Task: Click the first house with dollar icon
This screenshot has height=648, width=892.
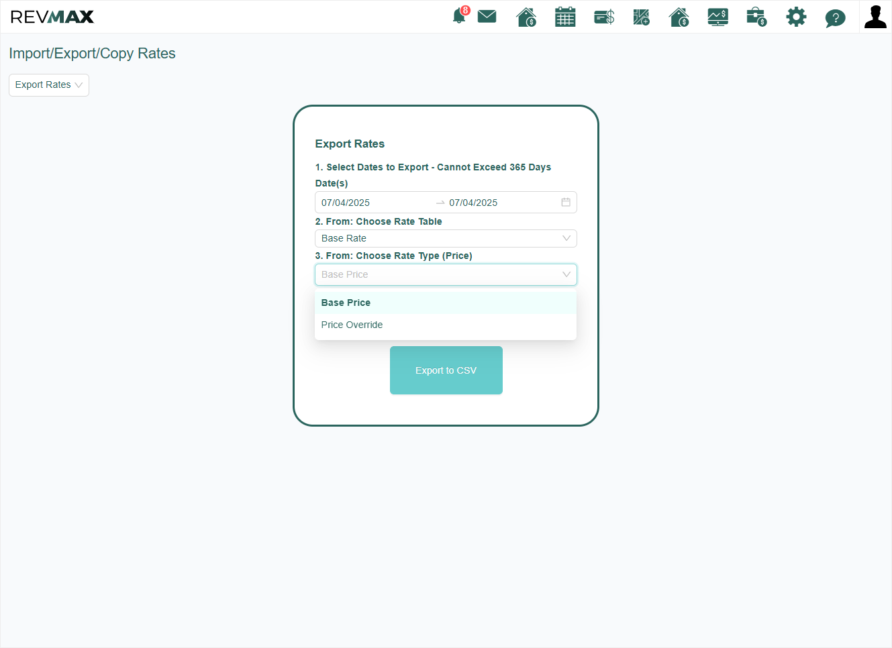Action: (x=526, y=17)
